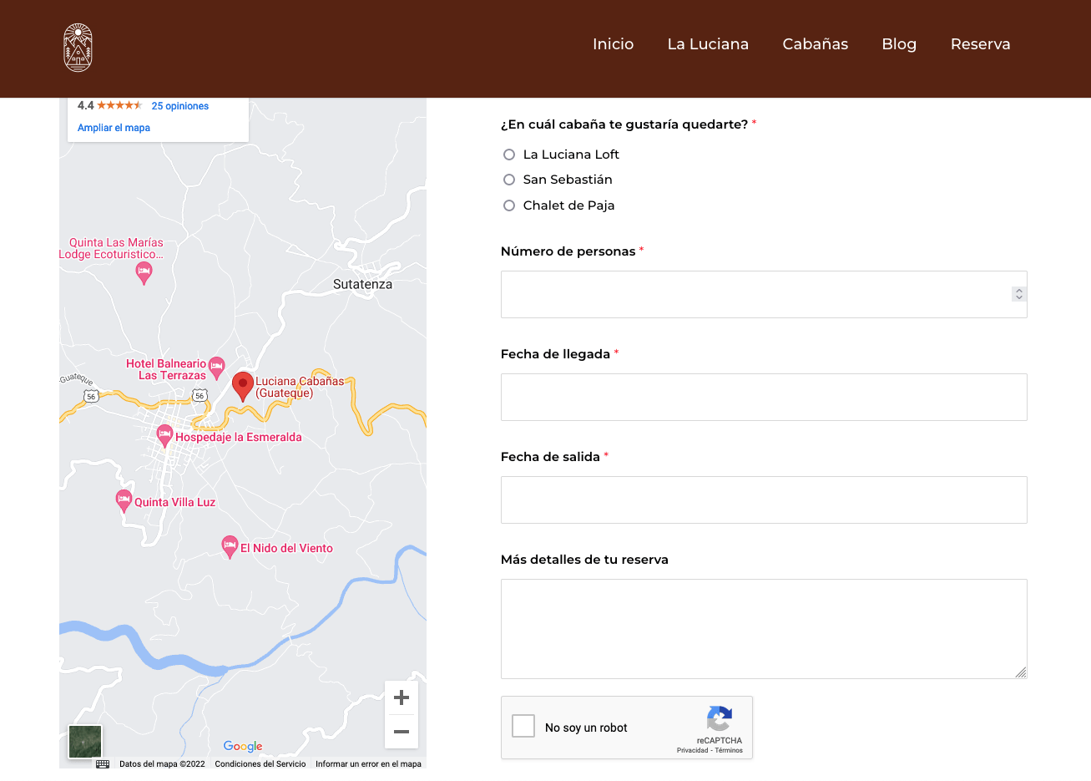
Task: Click the Quinta Villa Luz hotel marker
Action: click(124, 500)
